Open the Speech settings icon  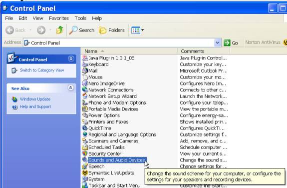point(85,166)
